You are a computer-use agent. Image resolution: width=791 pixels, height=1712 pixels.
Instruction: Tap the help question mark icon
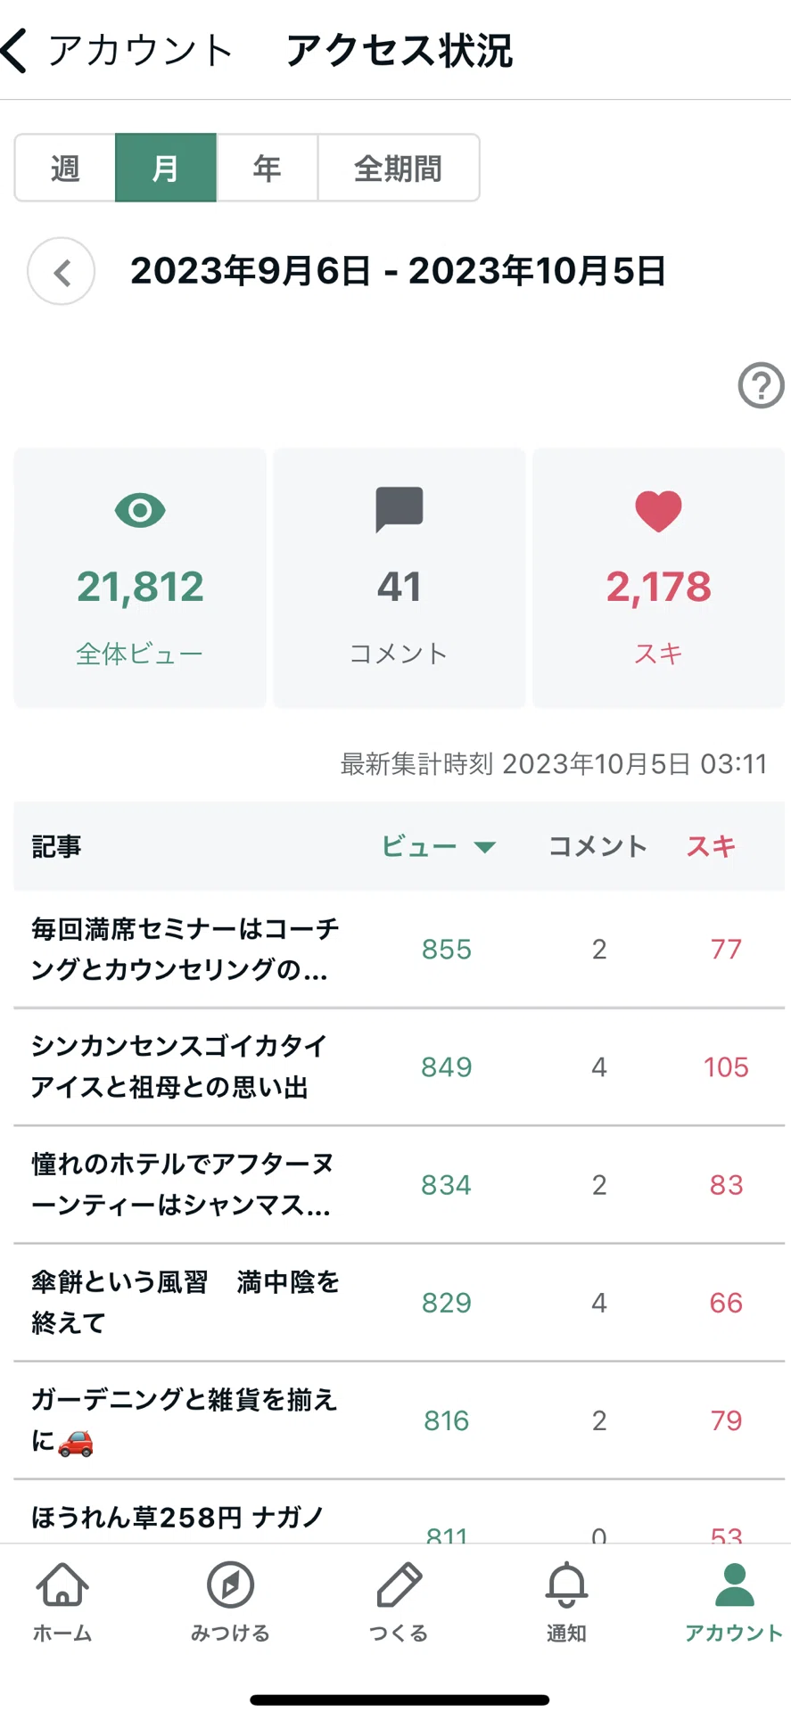point(761,385)
